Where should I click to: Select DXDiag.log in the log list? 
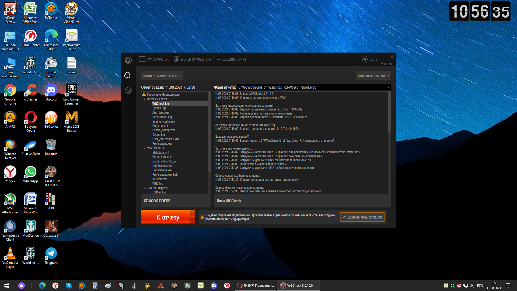point(159,192)
